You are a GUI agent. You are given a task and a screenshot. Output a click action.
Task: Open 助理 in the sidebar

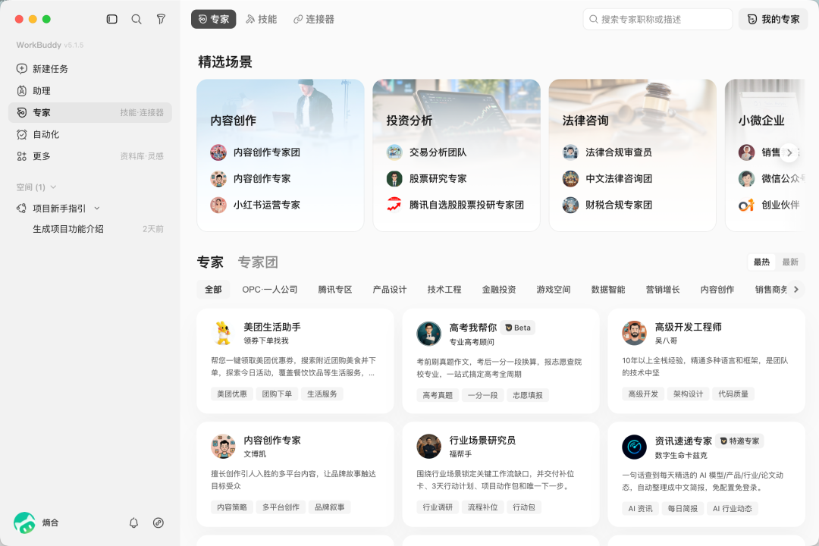89,91
